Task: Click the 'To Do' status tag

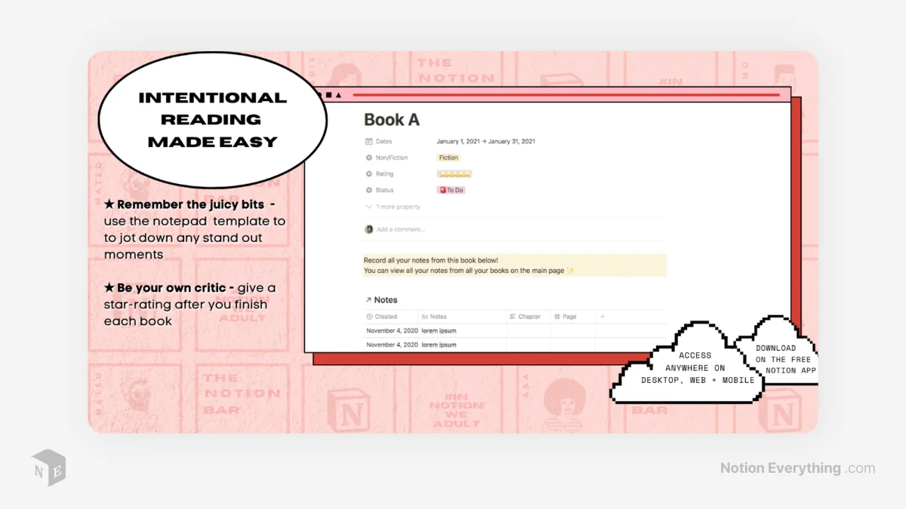Action: point(453,189)
